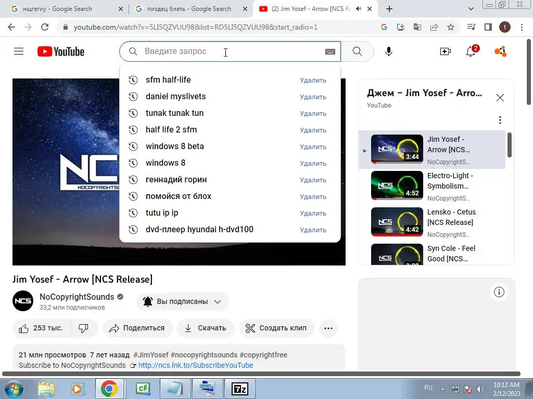Remove half life 2 sfm from history
The image size is (533, 399).
[x=313, y=130]
